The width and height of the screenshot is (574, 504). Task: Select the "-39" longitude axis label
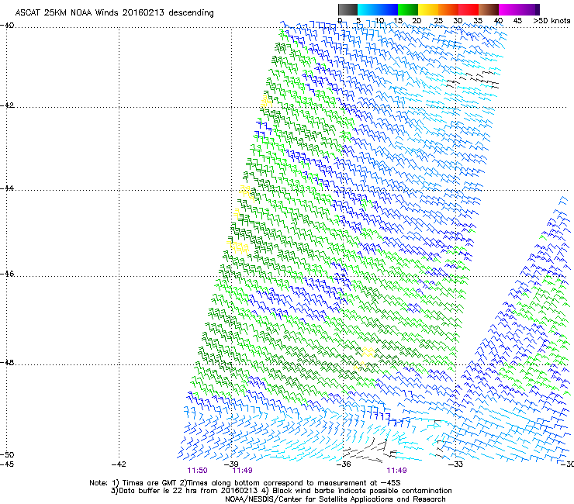coord(231,464)
